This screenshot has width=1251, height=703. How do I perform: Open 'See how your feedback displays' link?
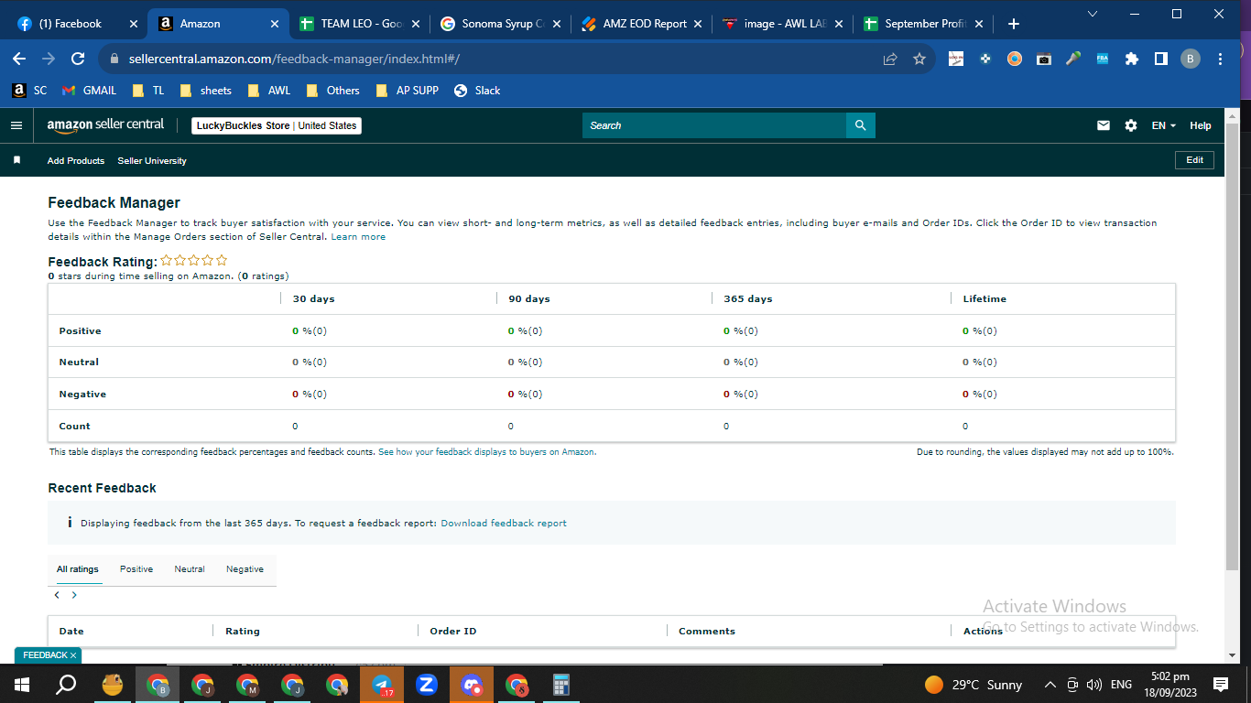coord(487,452)
